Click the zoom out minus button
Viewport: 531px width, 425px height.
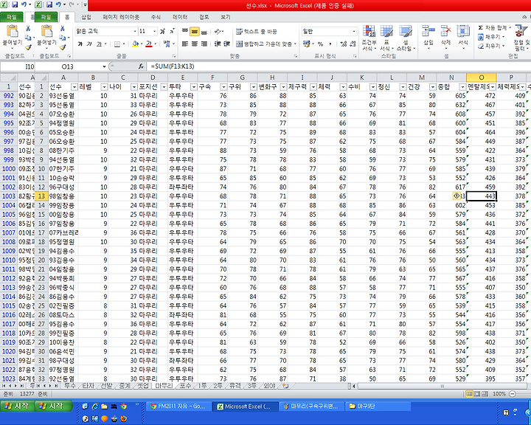(x=513, y=394)
